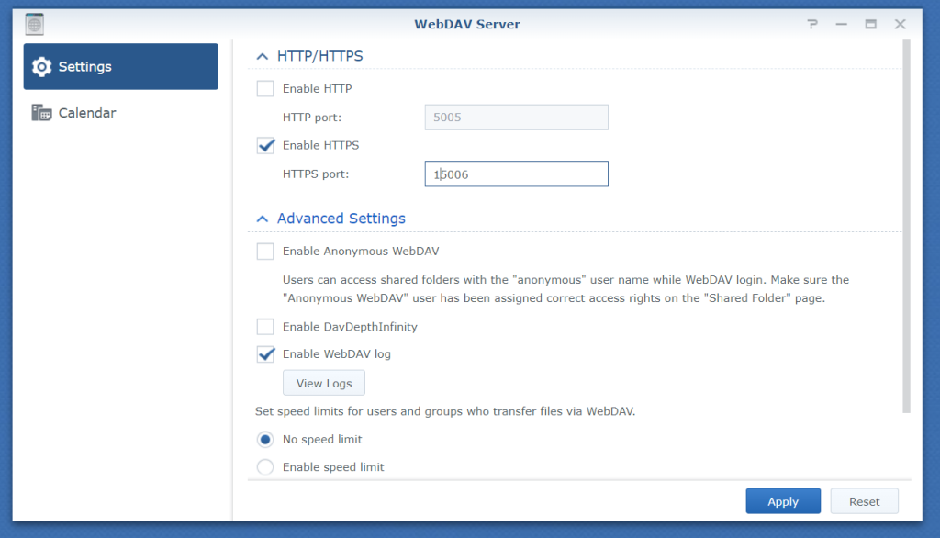Click the "HTTP port:" label
940x538 pixels.
click(312, 118)
